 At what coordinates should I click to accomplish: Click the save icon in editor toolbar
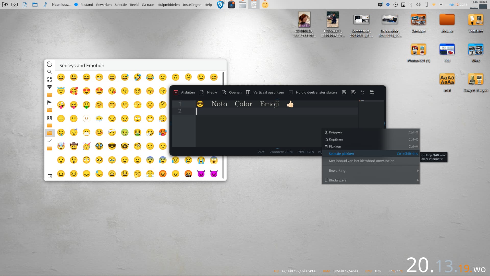(344, 92)
